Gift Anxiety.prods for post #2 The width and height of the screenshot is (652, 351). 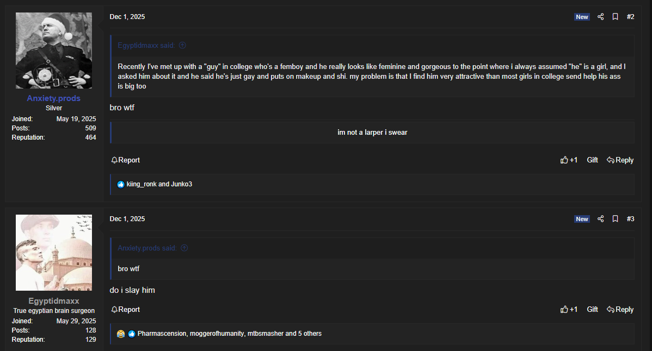point(592,160)
